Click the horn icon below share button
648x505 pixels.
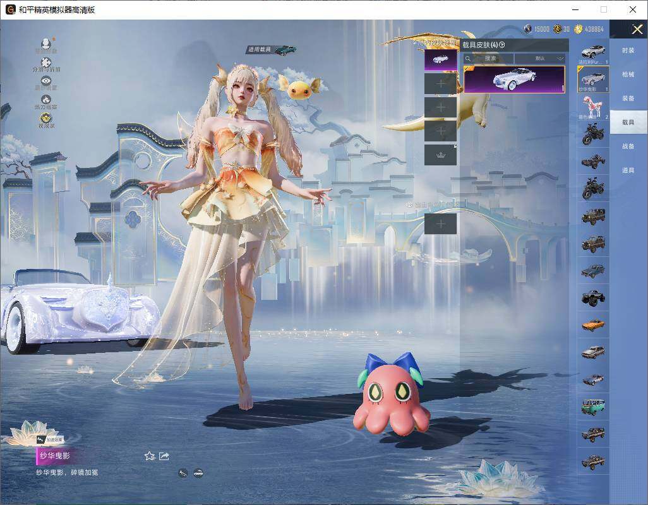[x=183, y=473]
